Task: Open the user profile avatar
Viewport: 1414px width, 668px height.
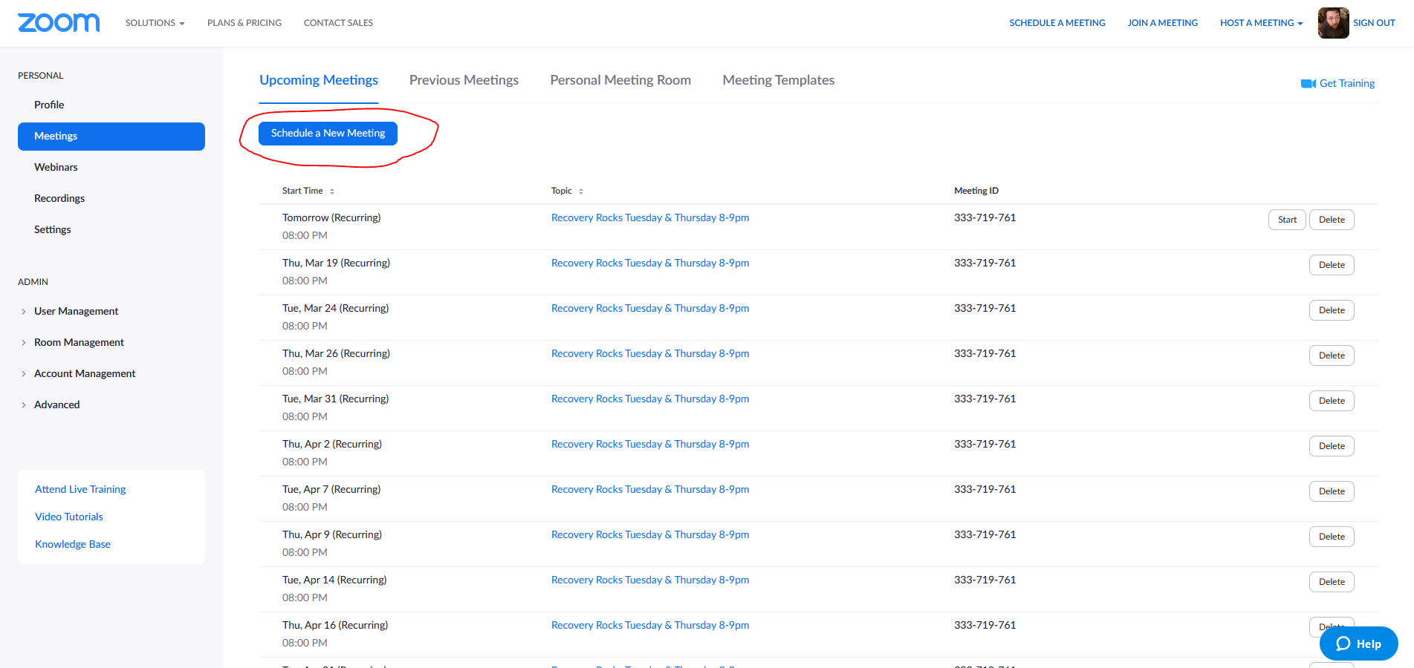Action: click(1333, 23)
